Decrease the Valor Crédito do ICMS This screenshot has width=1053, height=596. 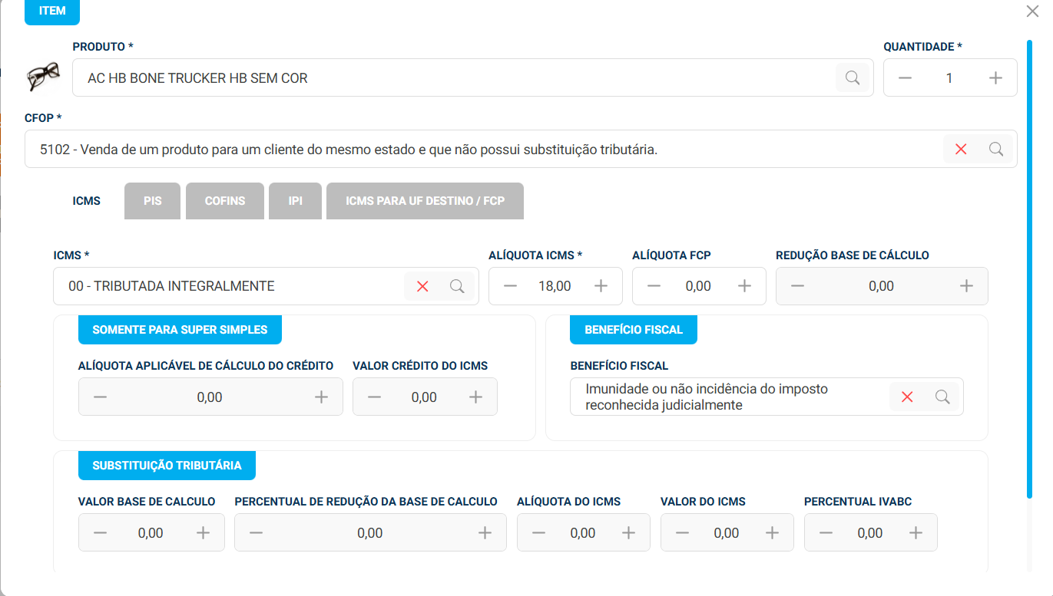click(374, 397)
